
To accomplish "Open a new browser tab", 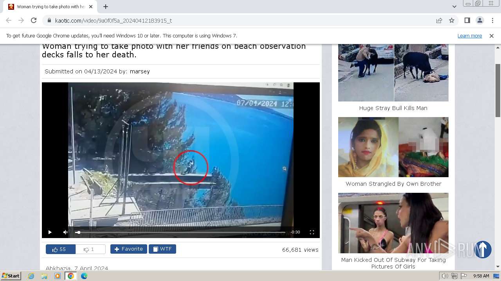I will [x=106, y=7].
